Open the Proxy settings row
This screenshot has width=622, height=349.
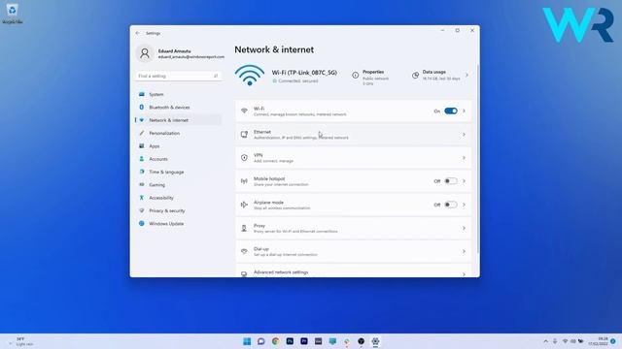[x=353, y=228]
